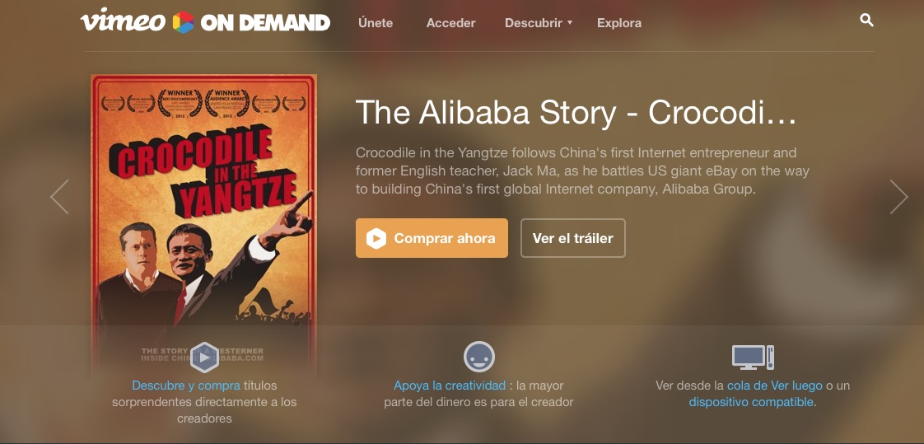Open the Explora navigation item
This screenshot has width=924, height=444.
tap(619, 23)
